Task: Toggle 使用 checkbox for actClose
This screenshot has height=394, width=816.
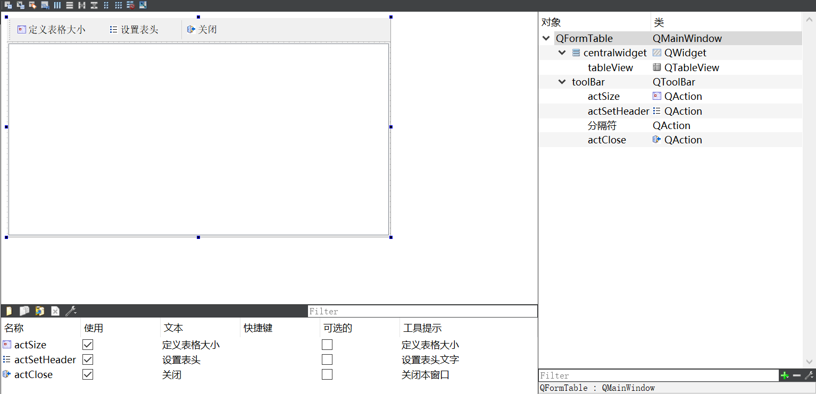Action: coord(88,374)
